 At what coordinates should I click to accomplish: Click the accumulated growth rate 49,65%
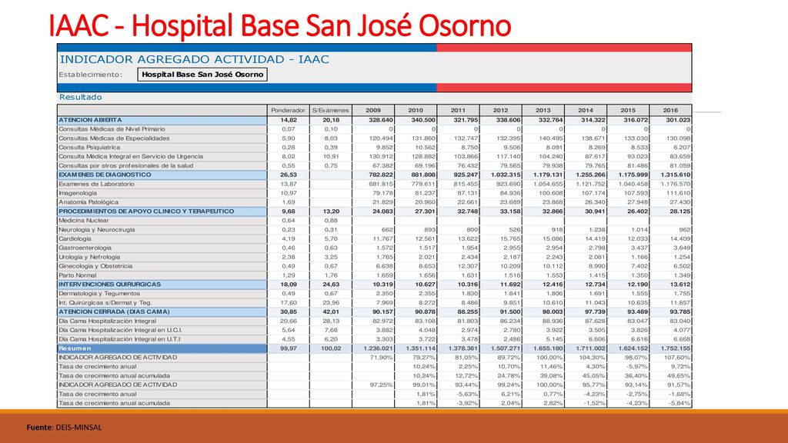(679, 375)
